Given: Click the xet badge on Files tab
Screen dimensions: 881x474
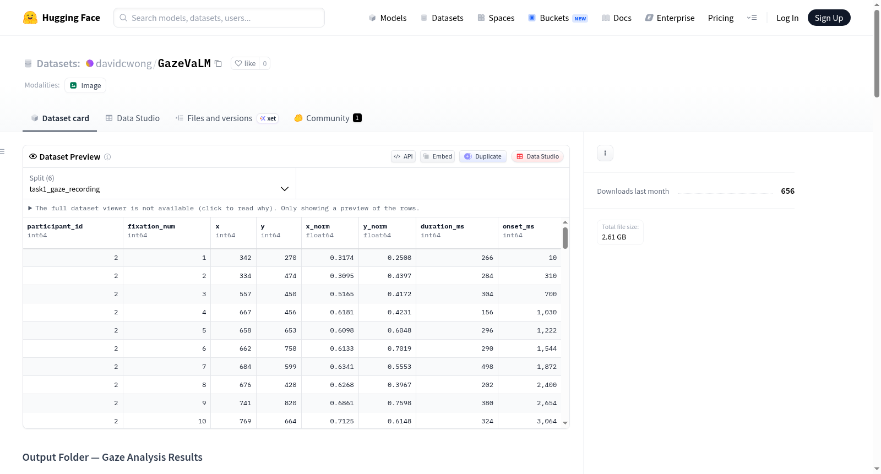Looking at the screenshot, I should (268, 118).
